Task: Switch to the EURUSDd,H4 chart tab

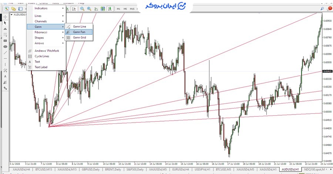Action: click(181, 170)
